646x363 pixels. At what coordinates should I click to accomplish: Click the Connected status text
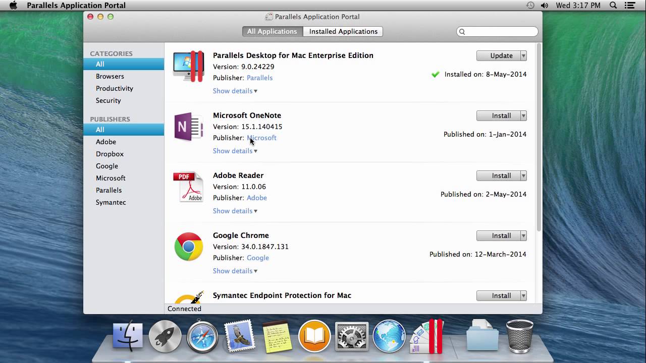click(184, 309)
